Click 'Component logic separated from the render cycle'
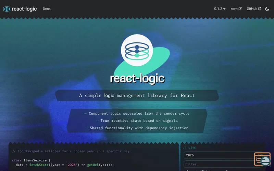Screen dimensions: 274x171 (x=139, y=114)
